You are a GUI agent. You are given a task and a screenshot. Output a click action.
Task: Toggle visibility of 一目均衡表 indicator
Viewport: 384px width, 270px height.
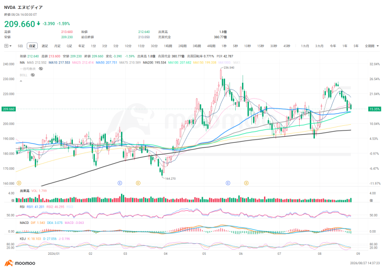(41, 69)
